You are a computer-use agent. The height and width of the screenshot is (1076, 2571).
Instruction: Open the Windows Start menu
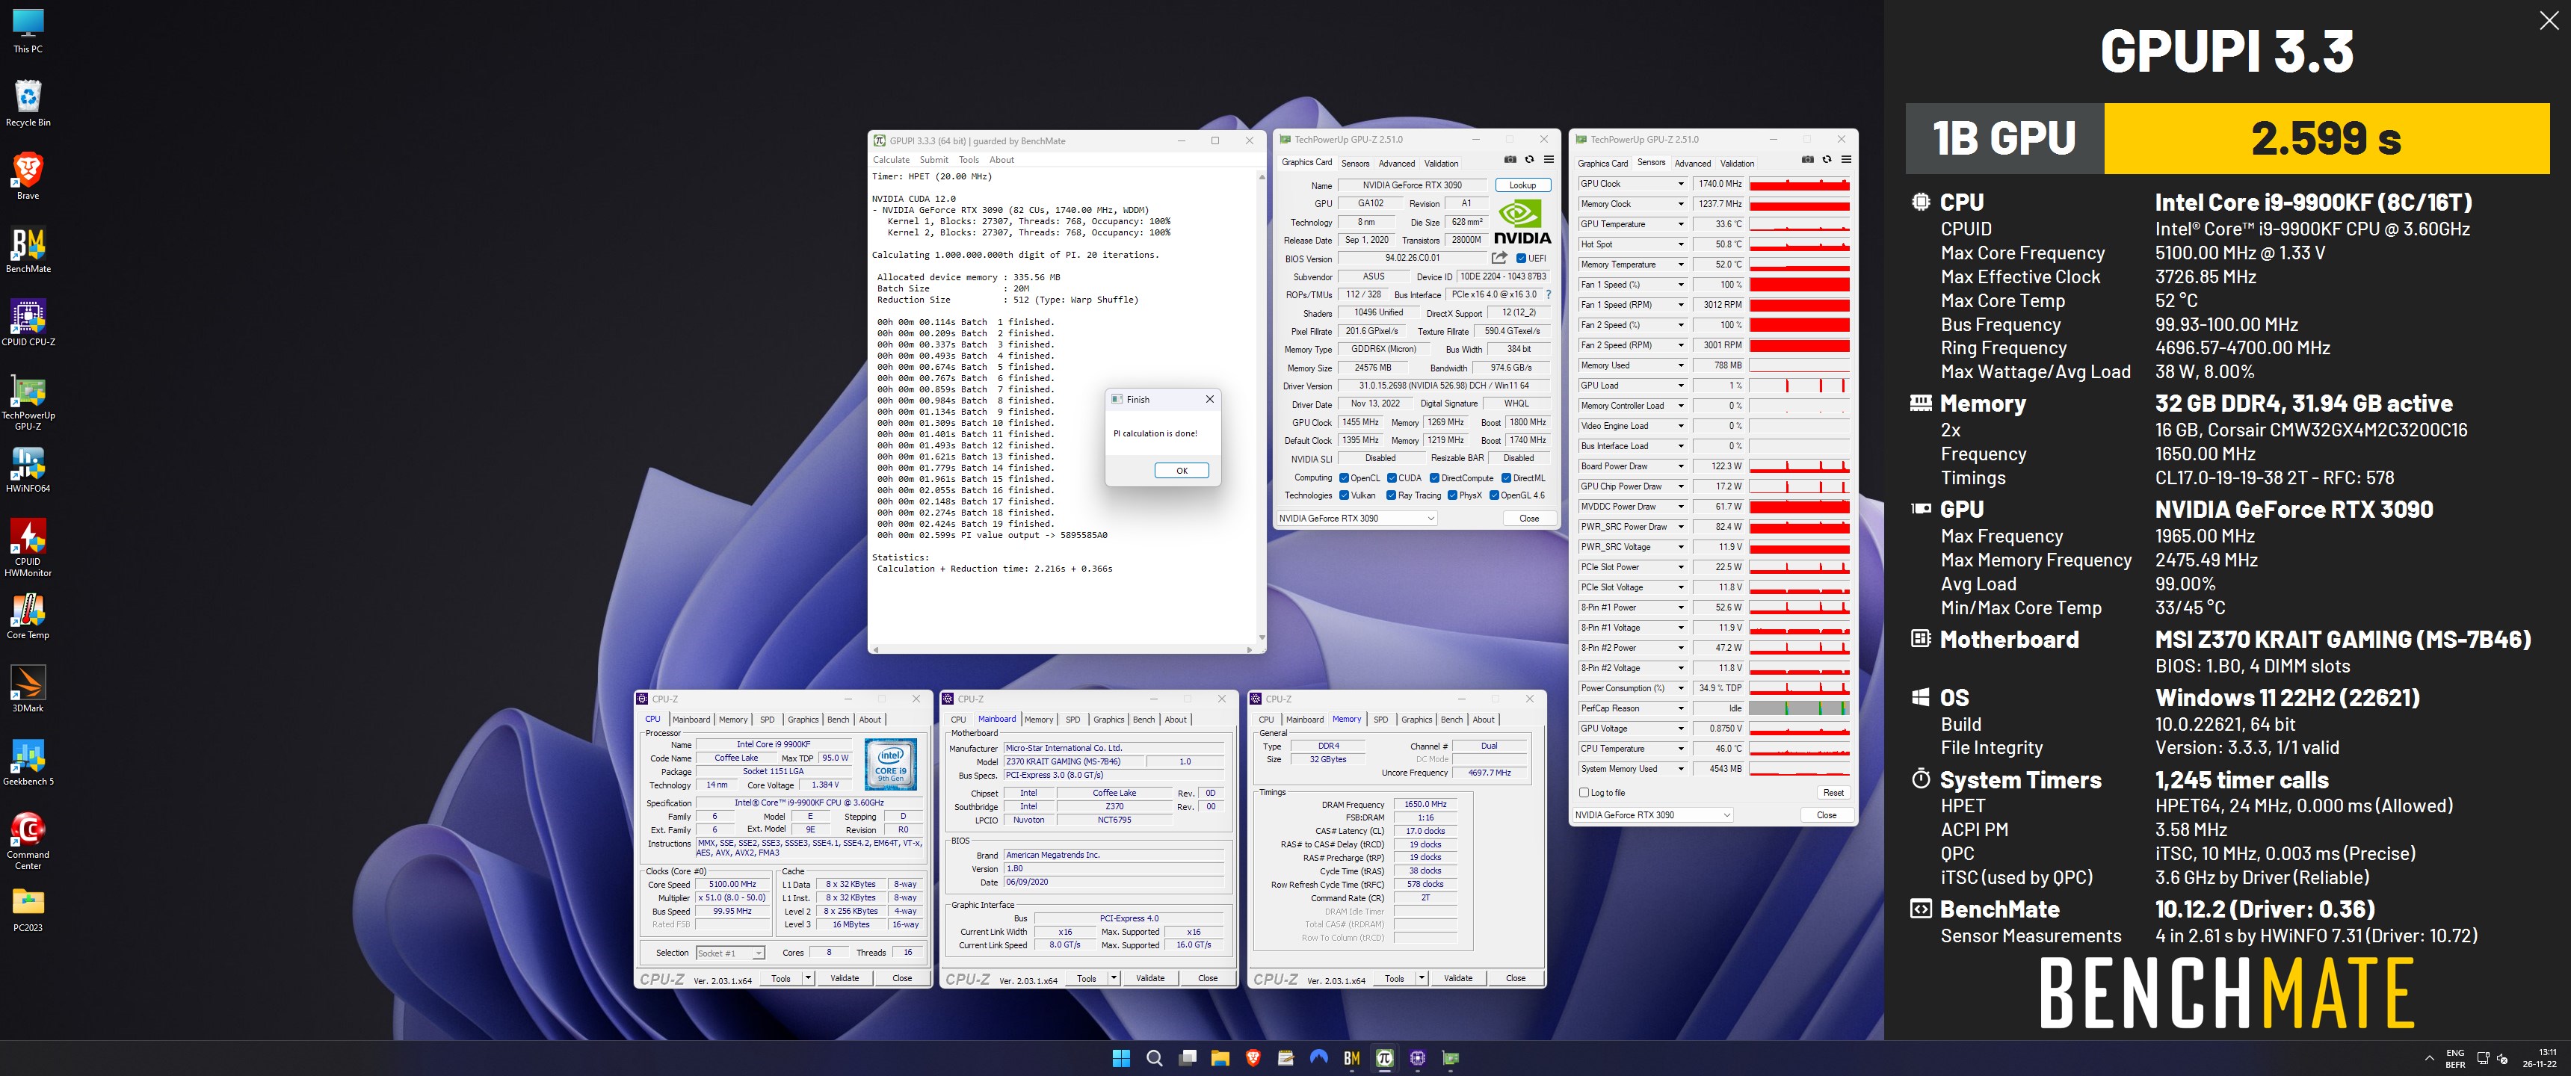(1121, 1058)
